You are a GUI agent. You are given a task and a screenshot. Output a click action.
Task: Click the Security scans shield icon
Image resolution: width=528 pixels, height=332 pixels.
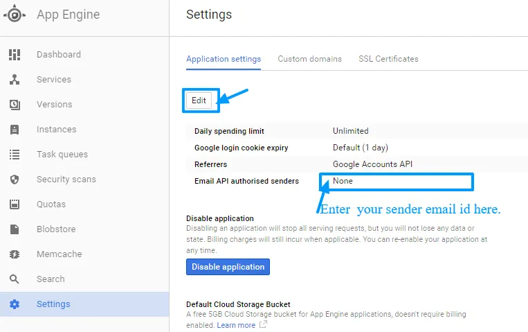tap(15, 180)
